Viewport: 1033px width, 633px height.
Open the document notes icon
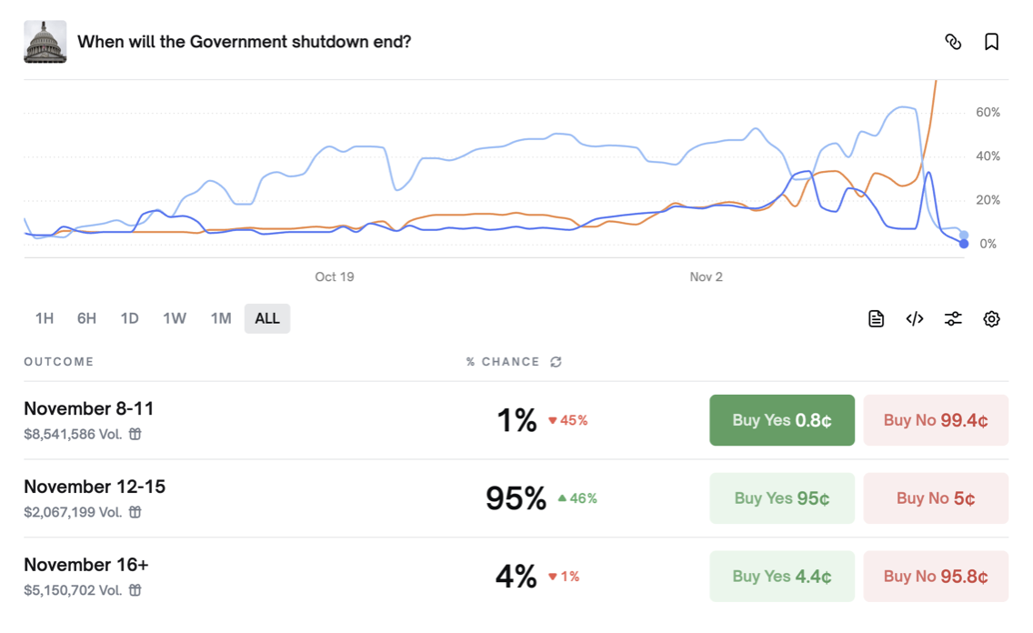(876, 318)
